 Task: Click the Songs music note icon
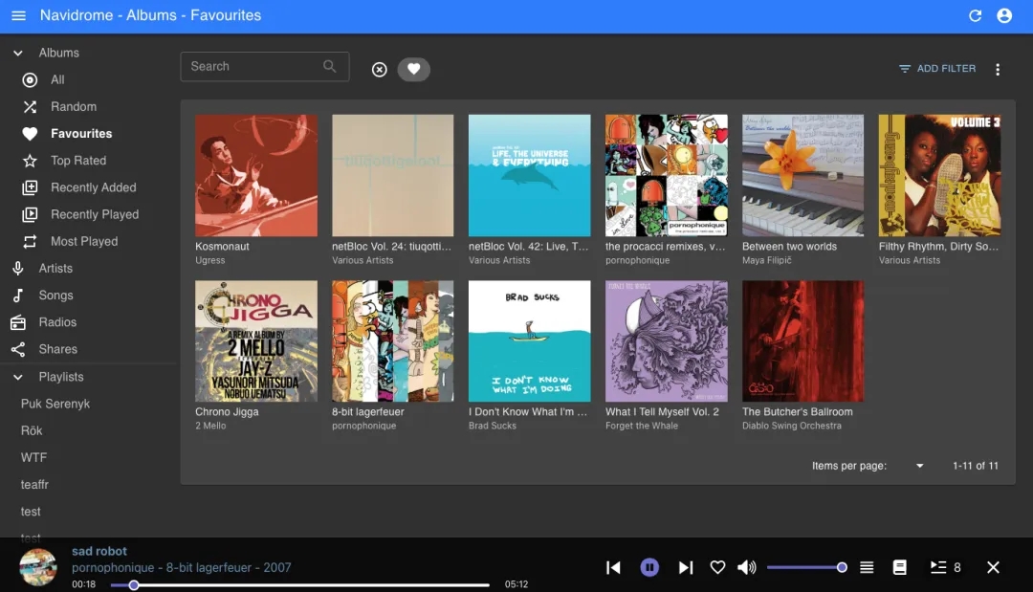18,296
